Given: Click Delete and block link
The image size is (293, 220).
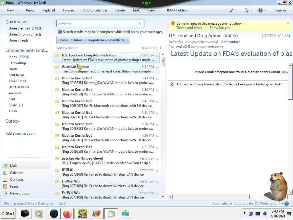Looking at the screenshot, I should coord(189,28).
